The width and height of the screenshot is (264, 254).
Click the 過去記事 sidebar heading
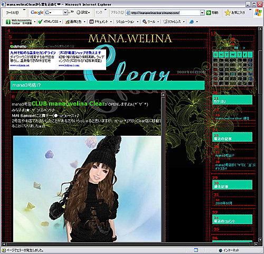click(x=232, y=185)
